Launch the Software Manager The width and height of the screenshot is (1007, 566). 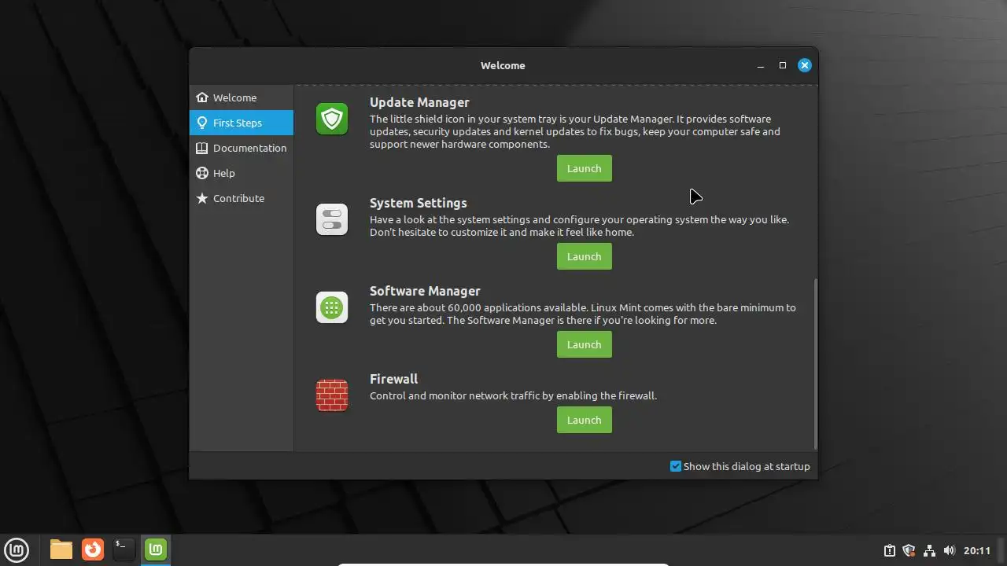pos(585,344)
